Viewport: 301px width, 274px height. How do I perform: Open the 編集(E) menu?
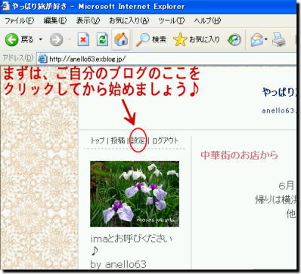tap(55, 20)
